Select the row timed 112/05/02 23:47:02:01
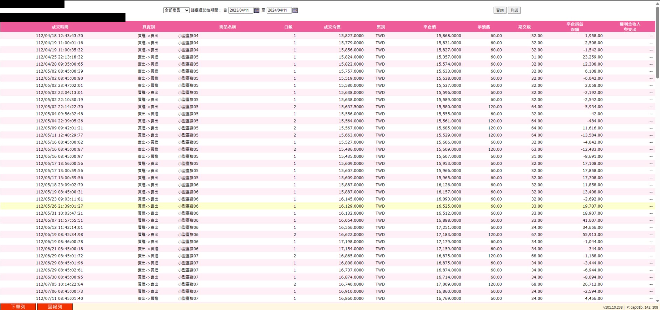 tap(328, 85)
